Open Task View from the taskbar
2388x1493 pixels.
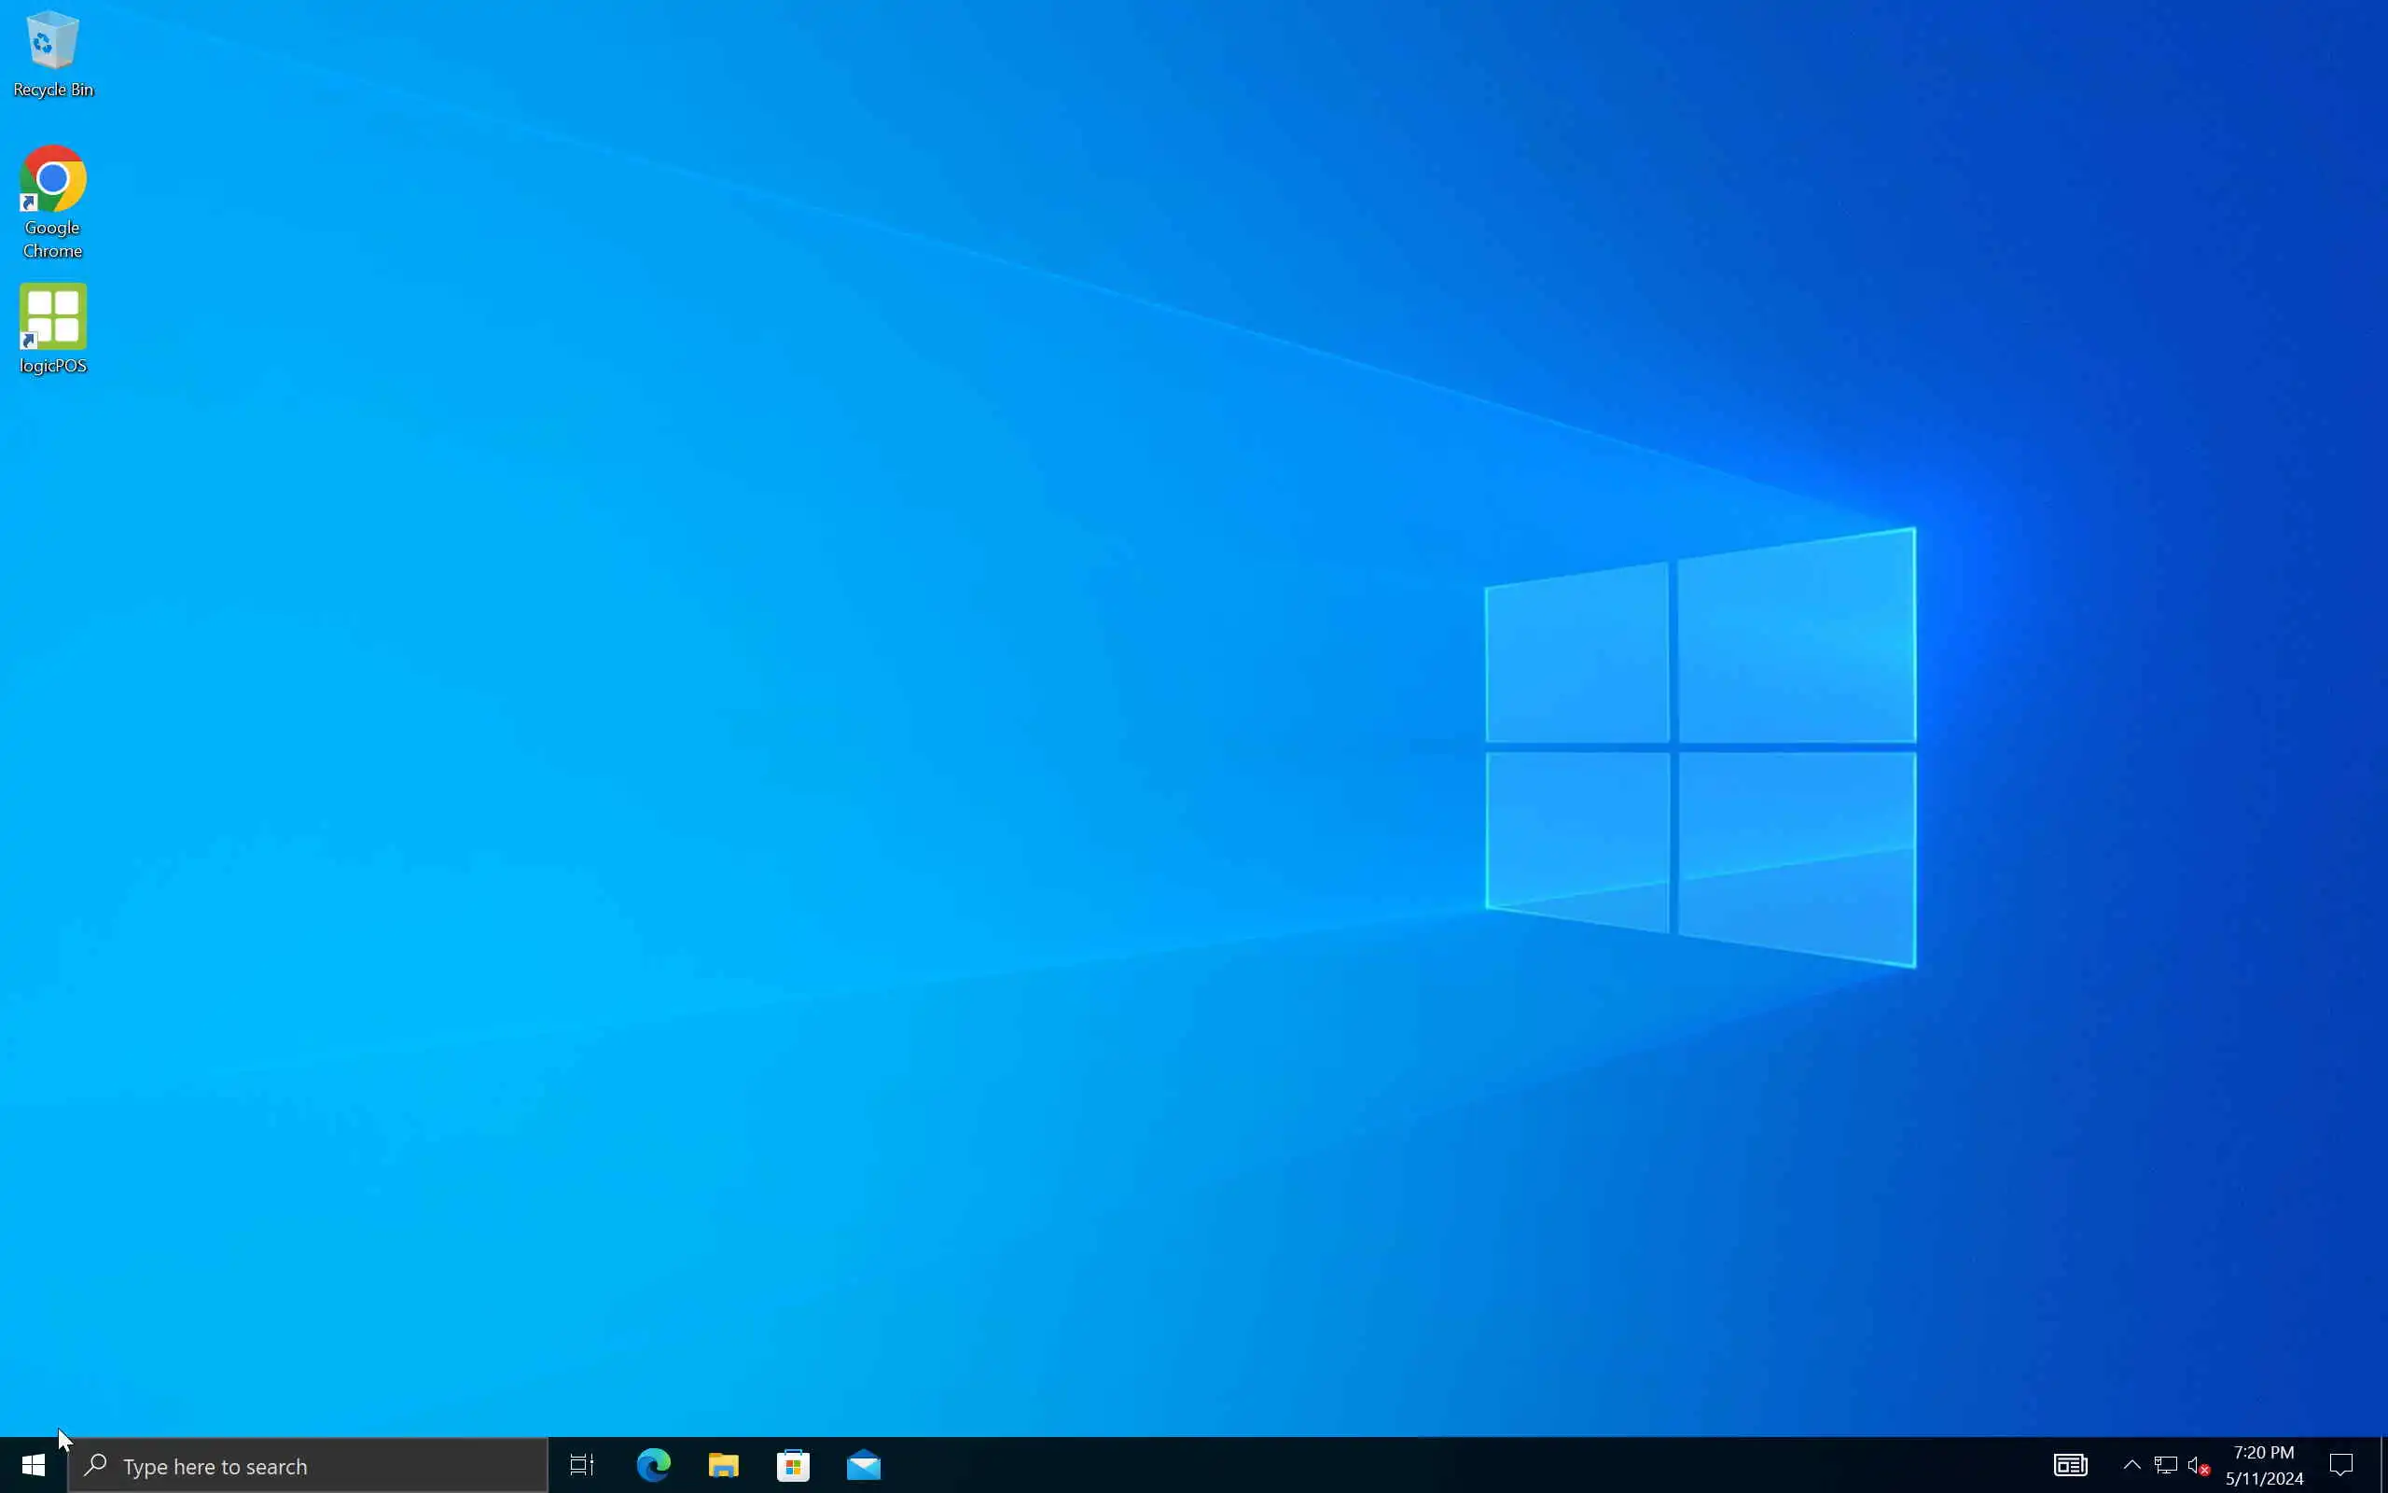[582, 1465]
